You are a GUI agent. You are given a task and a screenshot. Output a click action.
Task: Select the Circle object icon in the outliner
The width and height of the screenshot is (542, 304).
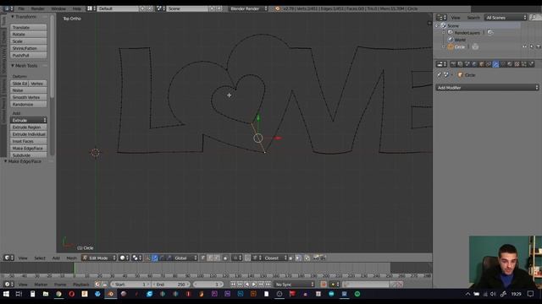coord(451,46)
